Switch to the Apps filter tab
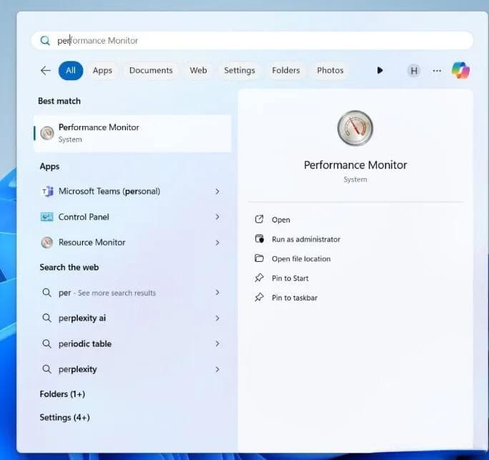Viewport: 489px width, 460px height. click(102, 71)
